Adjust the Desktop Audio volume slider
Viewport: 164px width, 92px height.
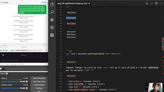click(12, 88)
